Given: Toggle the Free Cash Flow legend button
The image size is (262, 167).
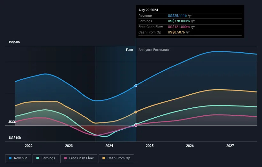Looking at the screenshot, I should (79, 158).
